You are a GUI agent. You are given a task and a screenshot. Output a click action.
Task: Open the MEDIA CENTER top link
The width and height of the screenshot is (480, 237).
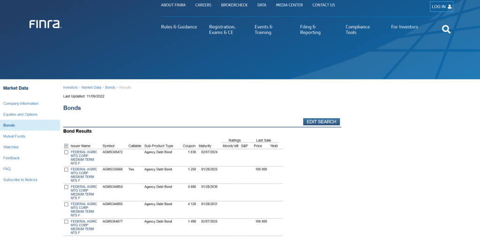(289, 5)
